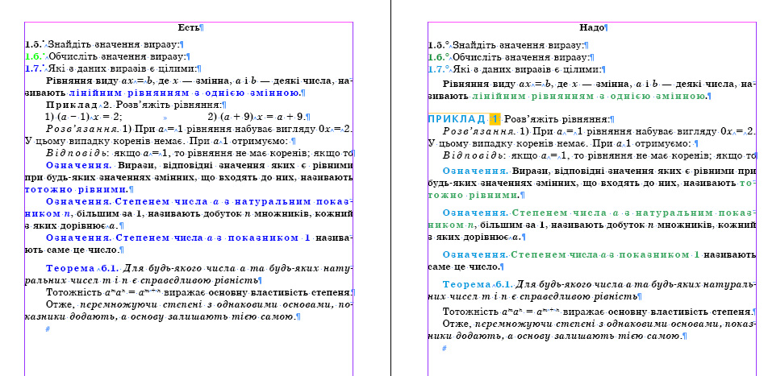Screen dimensions: 768x376
Task: Click 'Які з даних виразів є цілими:' on Надо page
Action: [527, 69]
